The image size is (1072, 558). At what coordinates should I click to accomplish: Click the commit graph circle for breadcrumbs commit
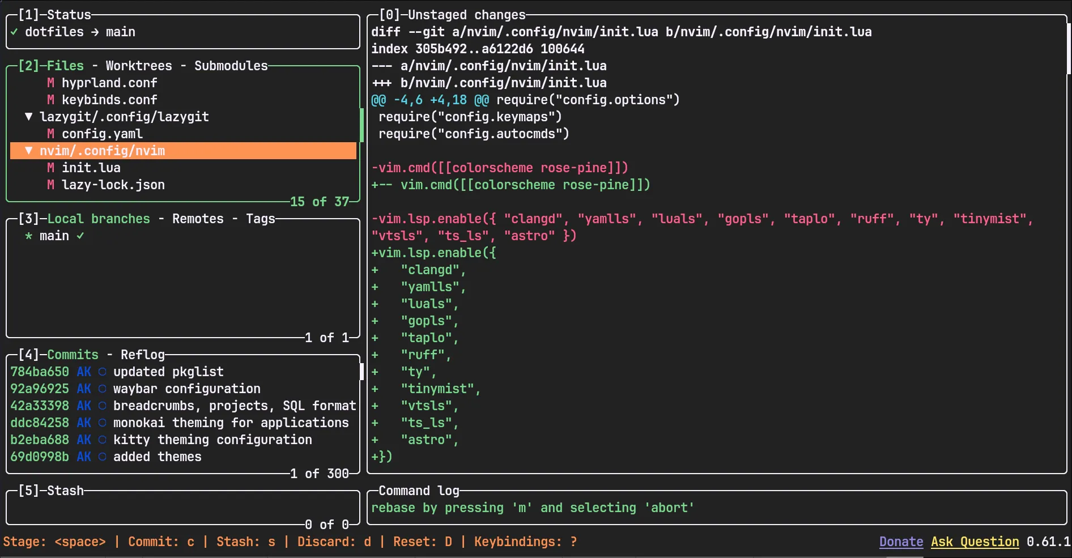[x=102, y=406]
